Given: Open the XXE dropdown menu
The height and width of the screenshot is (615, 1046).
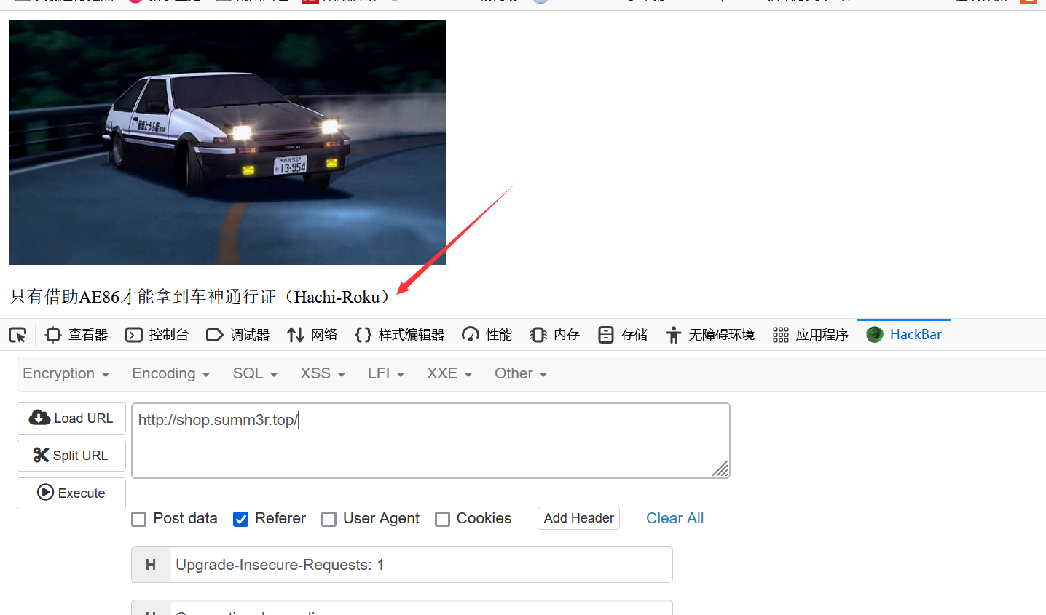Looking at the screenshot, I should click(449, 373).
